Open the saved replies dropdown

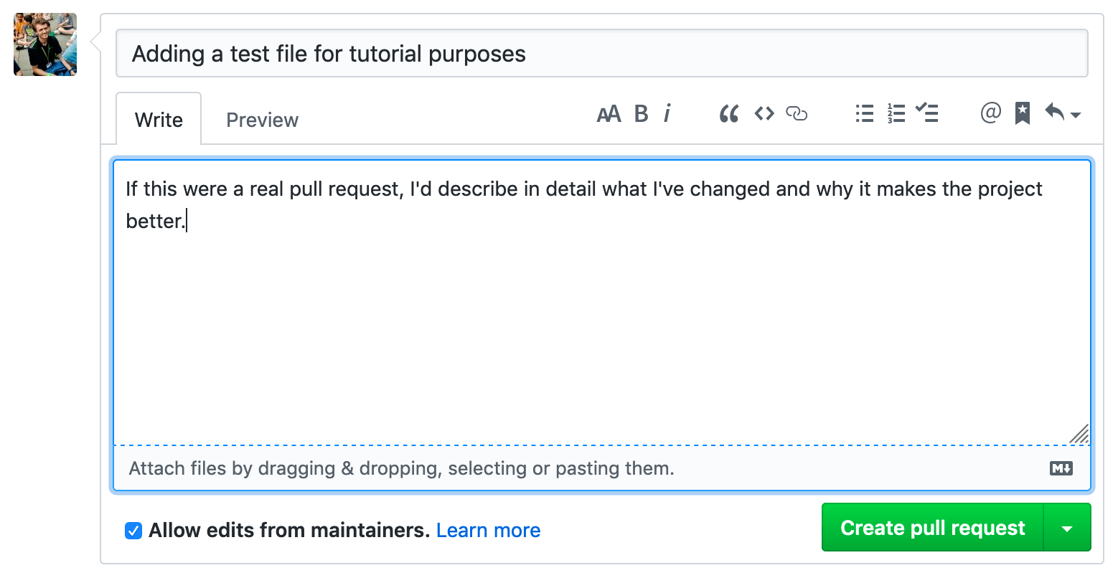(x=1063, y=114)
